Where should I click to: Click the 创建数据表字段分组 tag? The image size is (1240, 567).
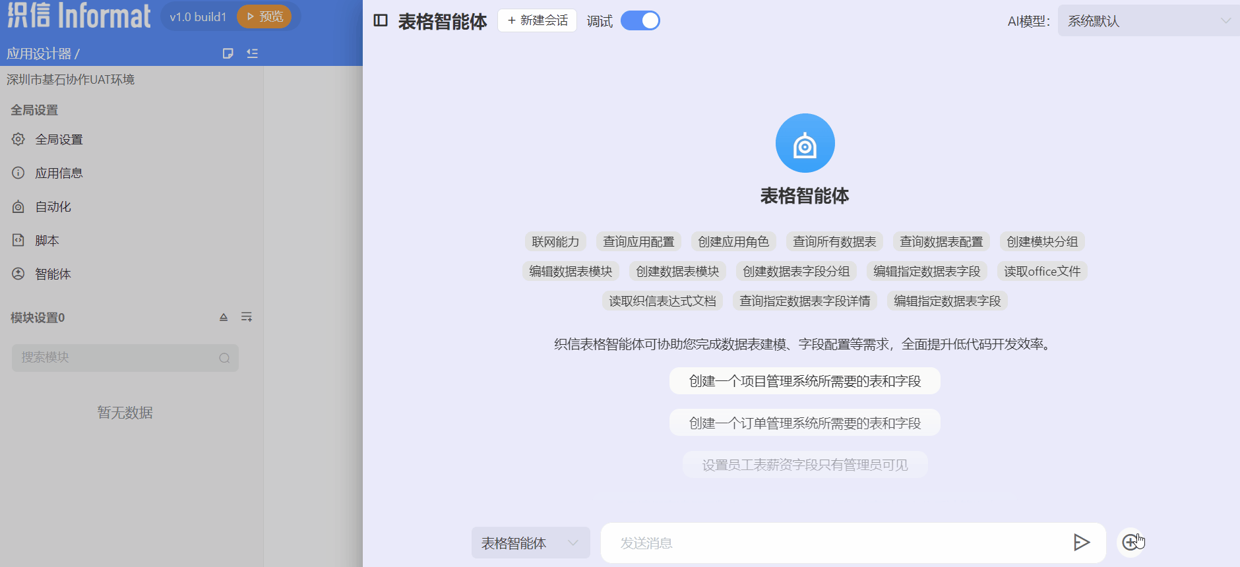coord(796,272)
